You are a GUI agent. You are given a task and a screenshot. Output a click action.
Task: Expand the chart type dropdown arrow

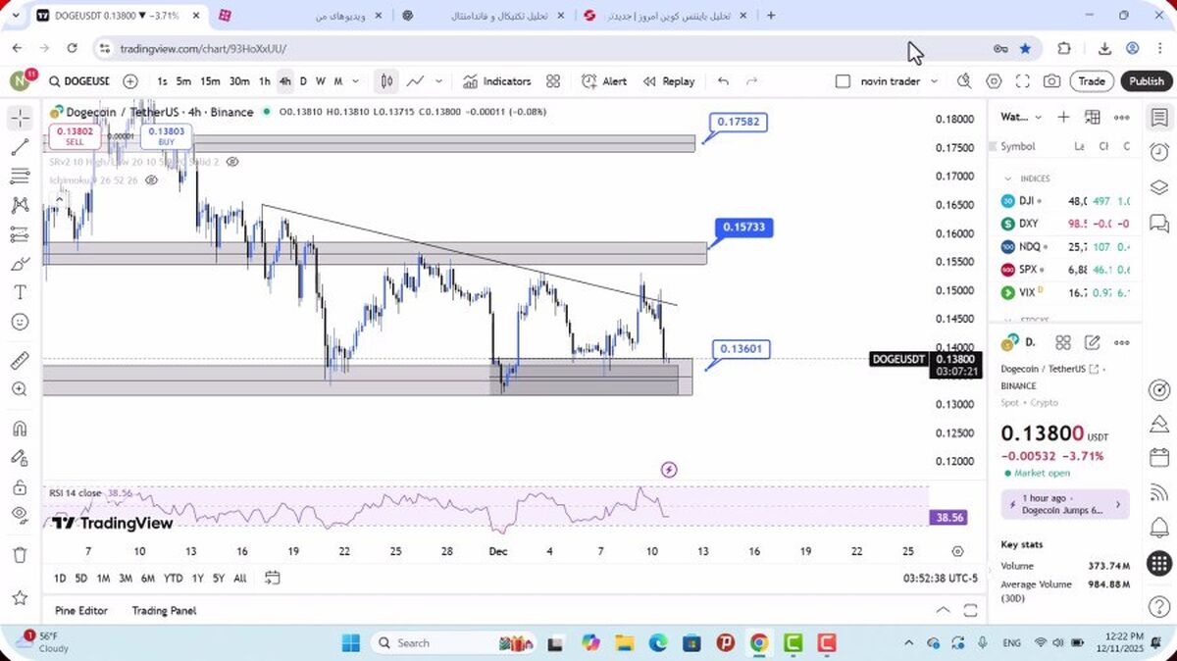tap(439, 81)
